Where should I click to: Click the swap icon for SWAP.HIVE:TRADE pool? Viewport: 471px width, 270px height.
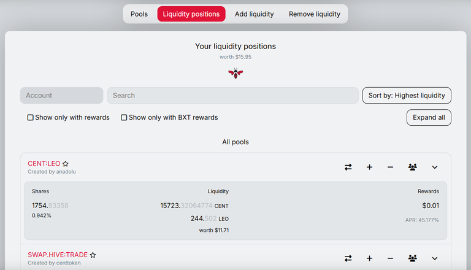[x=348, y=258]
